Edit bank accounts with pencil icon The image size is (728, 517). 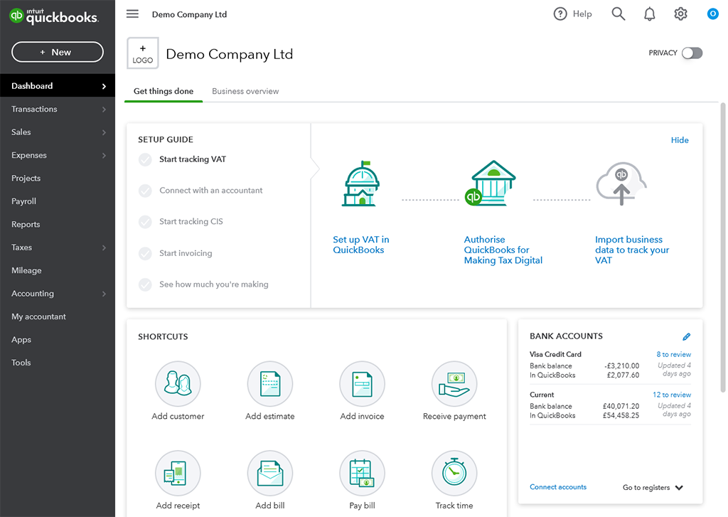[686, 336]
